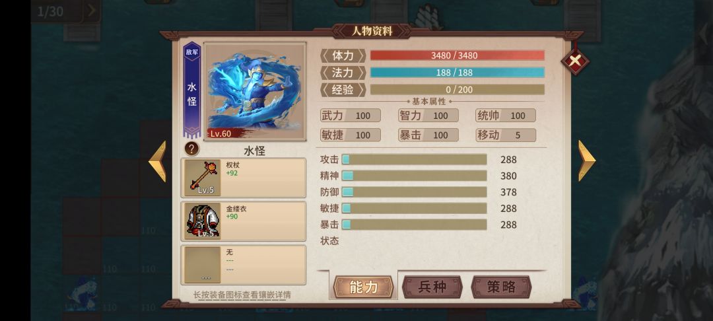
Task: Click the question mark help icon
Action: coord(191,149)
